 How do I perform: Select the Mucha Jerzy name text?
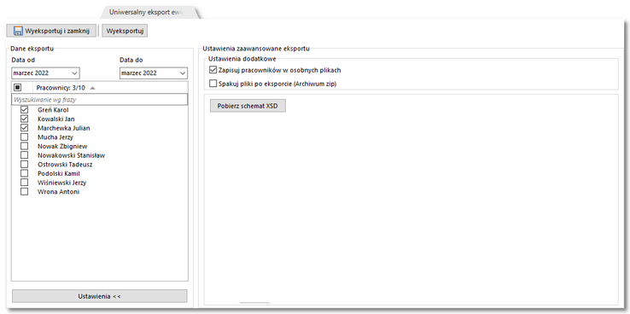tap(55, 137)
